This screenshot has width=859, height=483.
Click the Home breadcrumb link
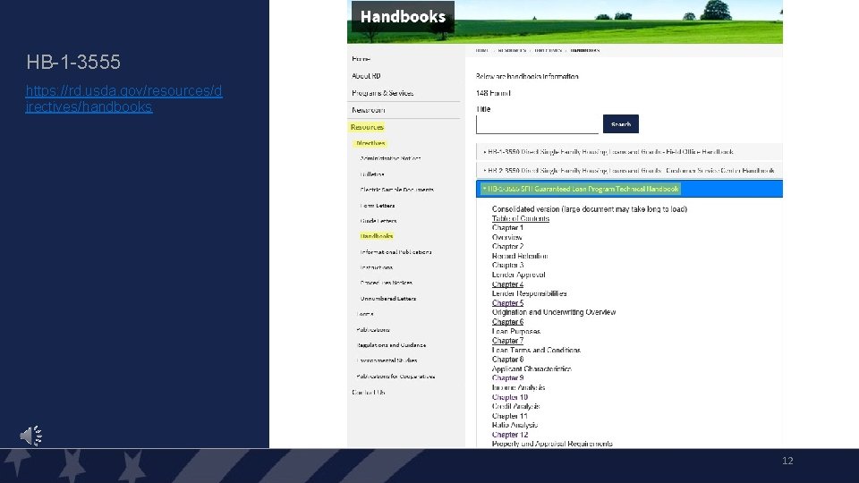point(481,50)
